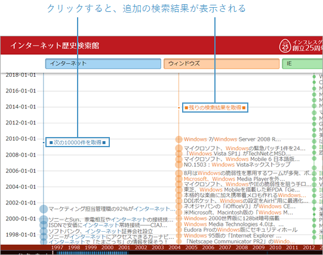Open the Windowsの緊急パッチ1件を24... article
The image size is (323, 255).
245,148
